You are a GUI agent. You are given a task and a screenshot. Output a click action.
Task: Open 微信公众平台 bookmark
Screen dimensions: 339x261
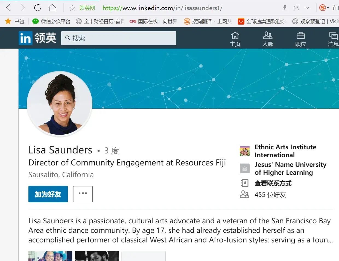(51, 21)
